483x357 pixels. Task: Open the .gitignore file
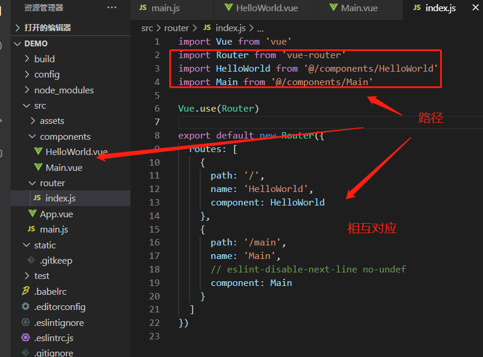coord(53,353)
